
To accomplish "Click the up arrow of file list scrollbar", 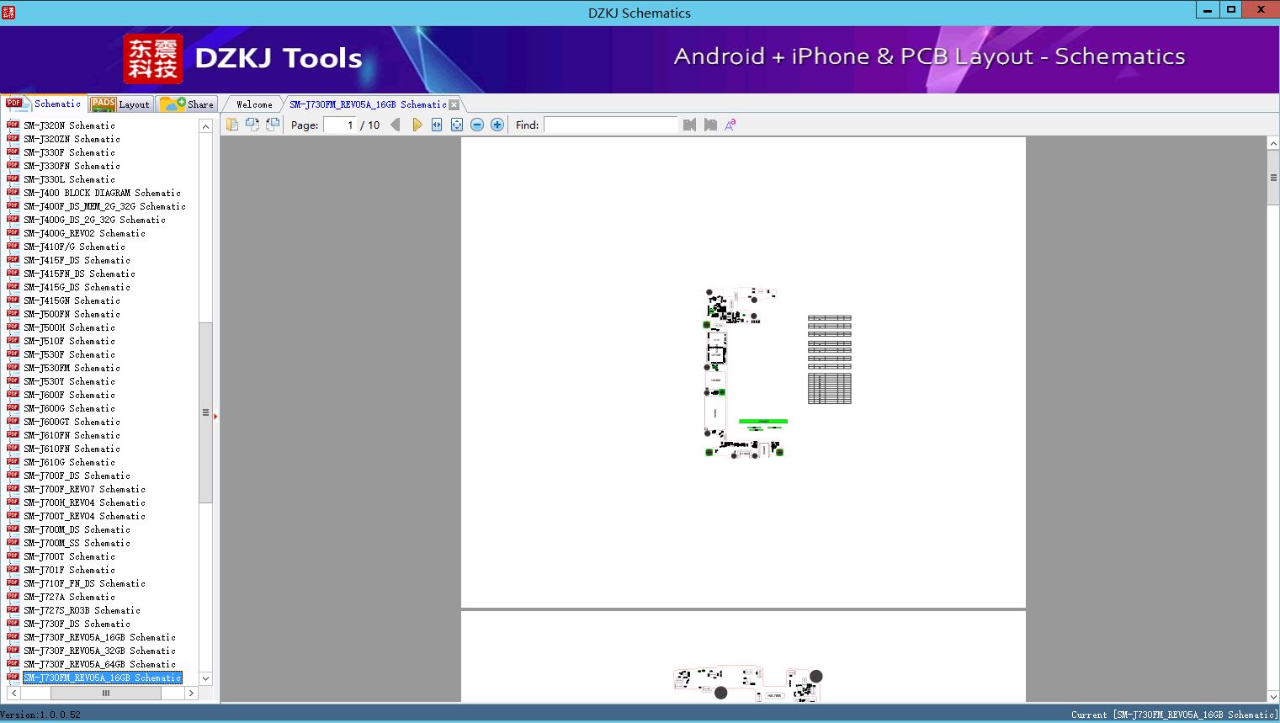I will click(x=205, y=126).
